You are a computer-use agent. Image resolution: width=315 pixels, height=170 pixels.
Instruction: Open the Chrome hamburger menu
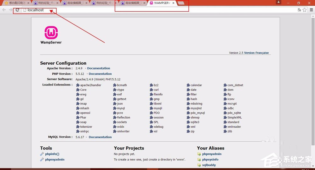311,10
